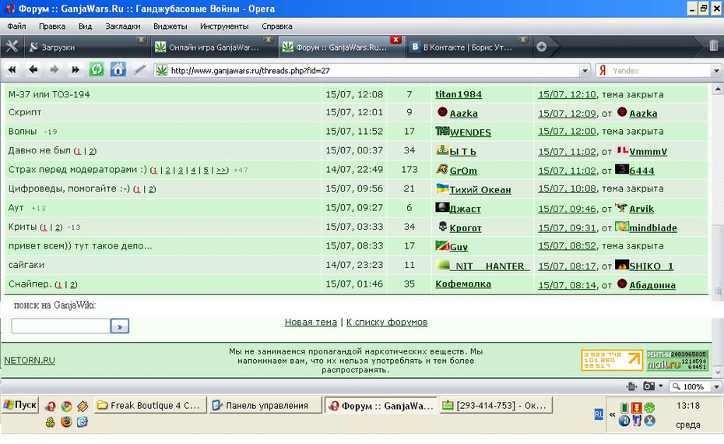Click the vertical scrollbar down arrow
Image resolution: width=724 pixels, height=444 pixels.
tap(718, 372)
